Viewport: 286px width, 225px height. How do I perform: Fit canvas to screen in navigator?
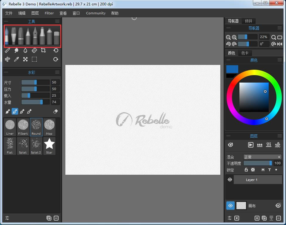[280, 37]
